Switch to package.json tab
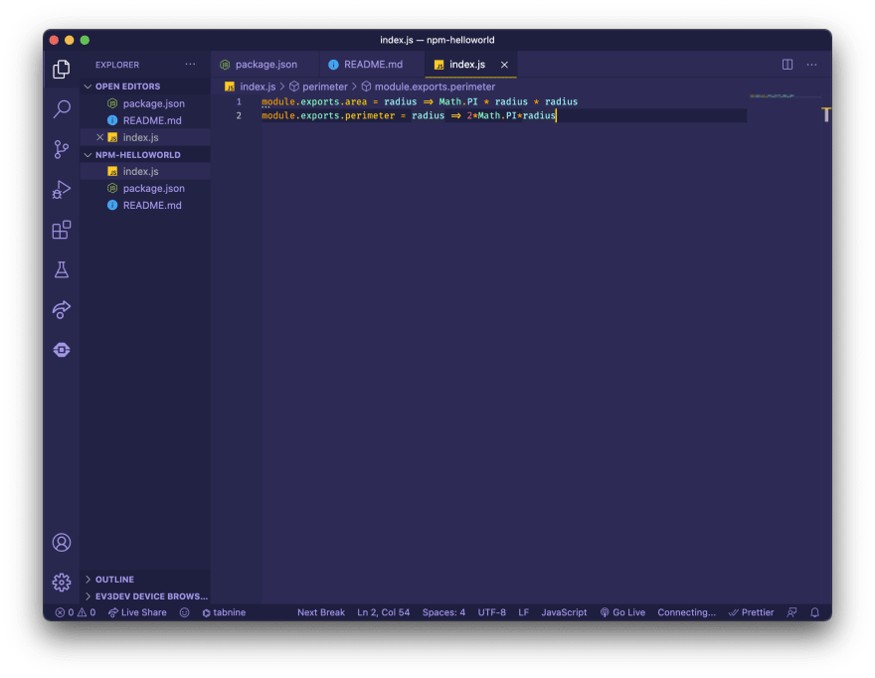The height and width of the screenshot is (678, 875). click(x=265, y=65)
